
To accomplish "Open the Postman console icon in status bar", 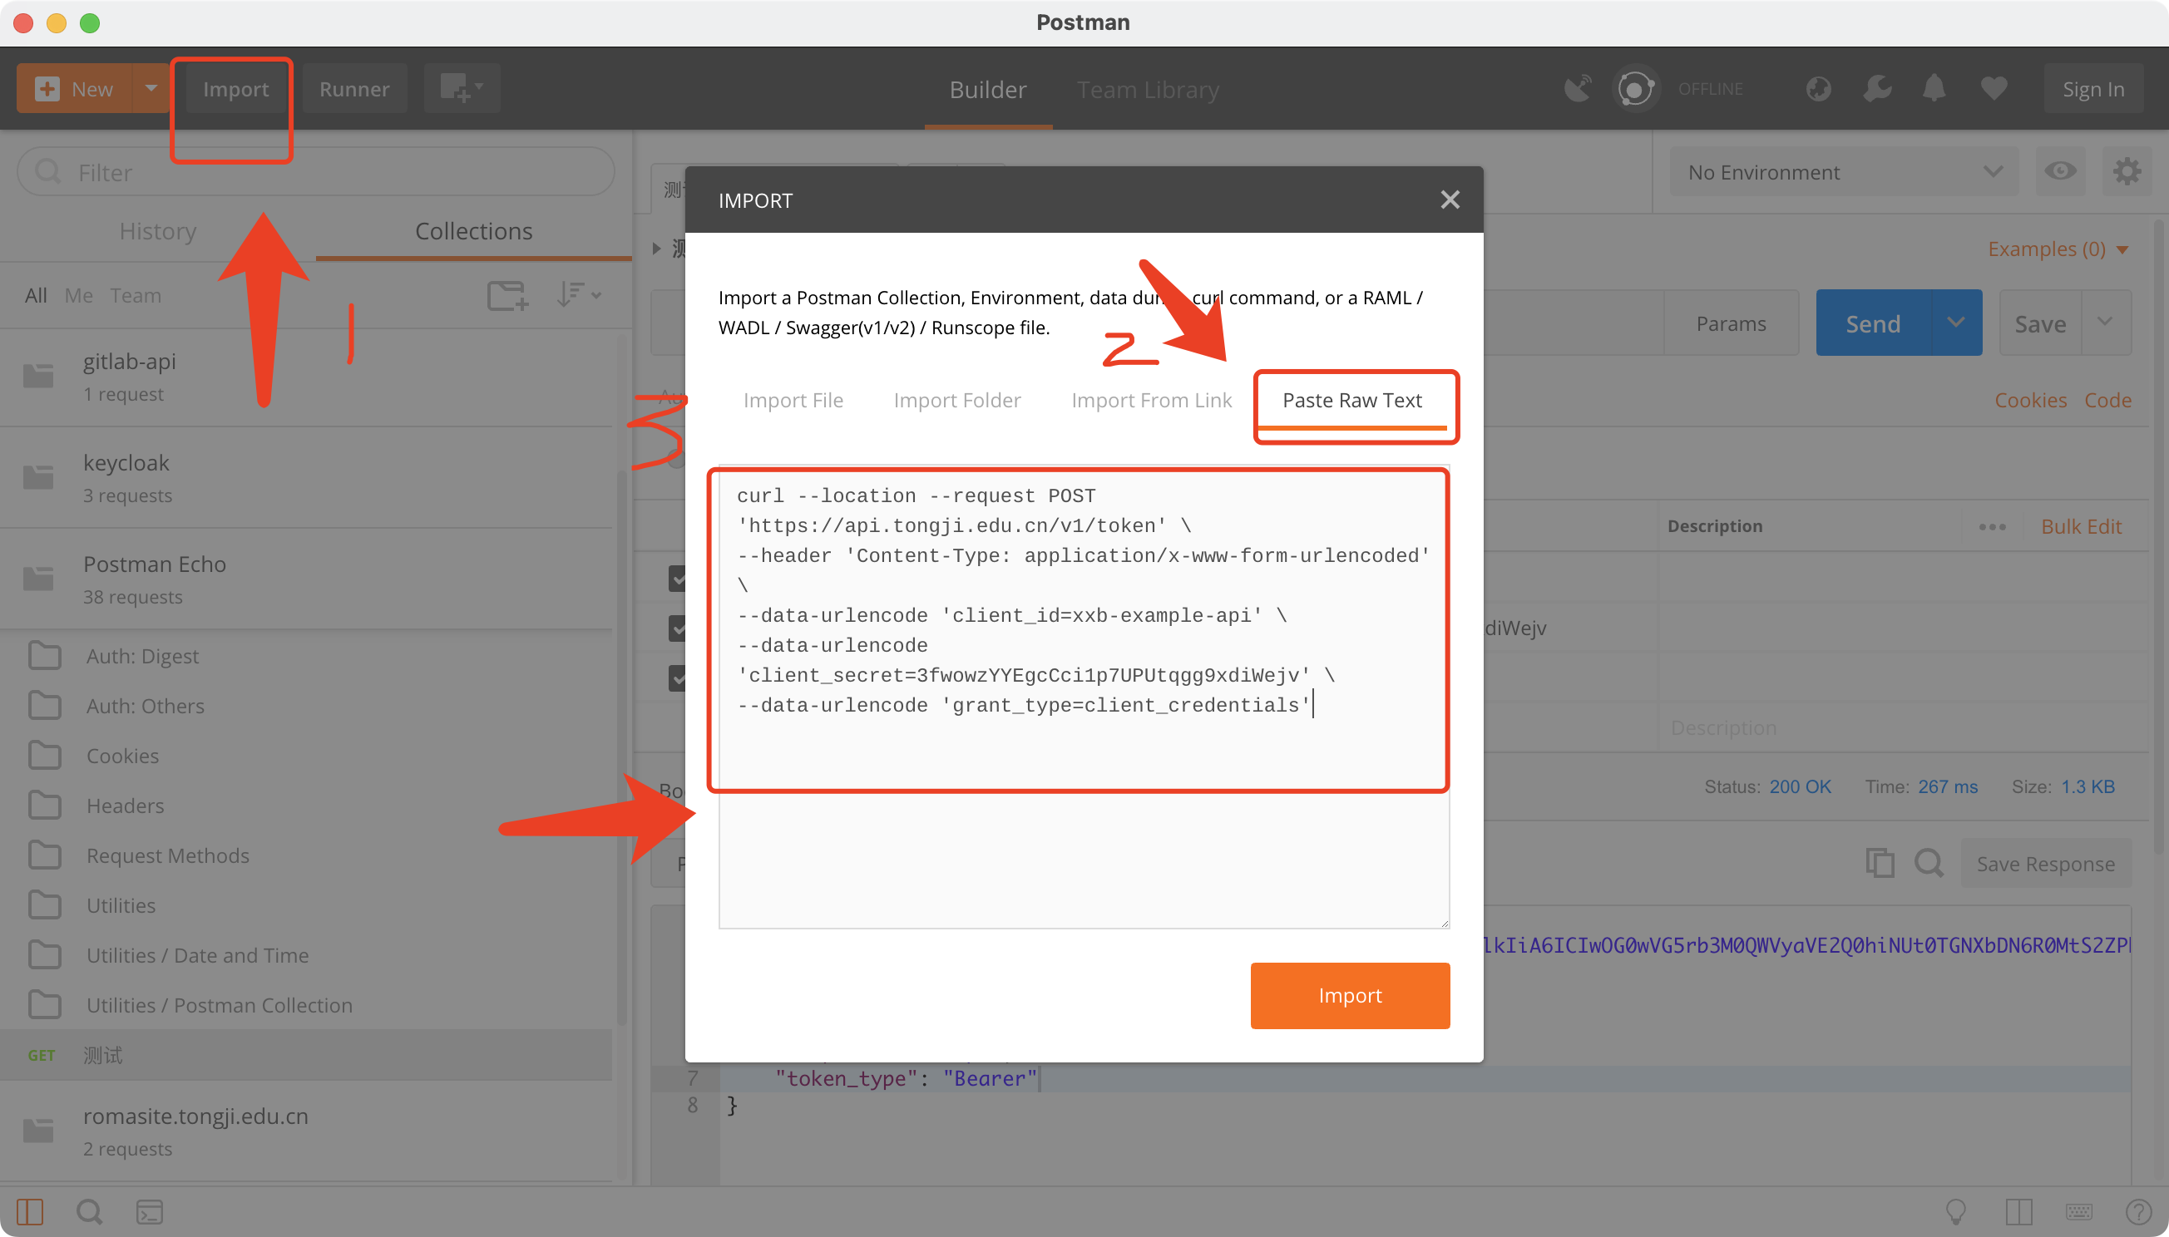I will point(150,1211).
